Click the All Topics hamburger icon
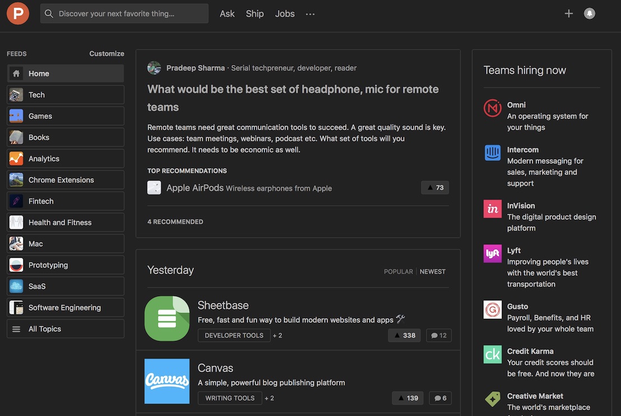This screenshot has height=416, width=621. click(x=16, y=329)
